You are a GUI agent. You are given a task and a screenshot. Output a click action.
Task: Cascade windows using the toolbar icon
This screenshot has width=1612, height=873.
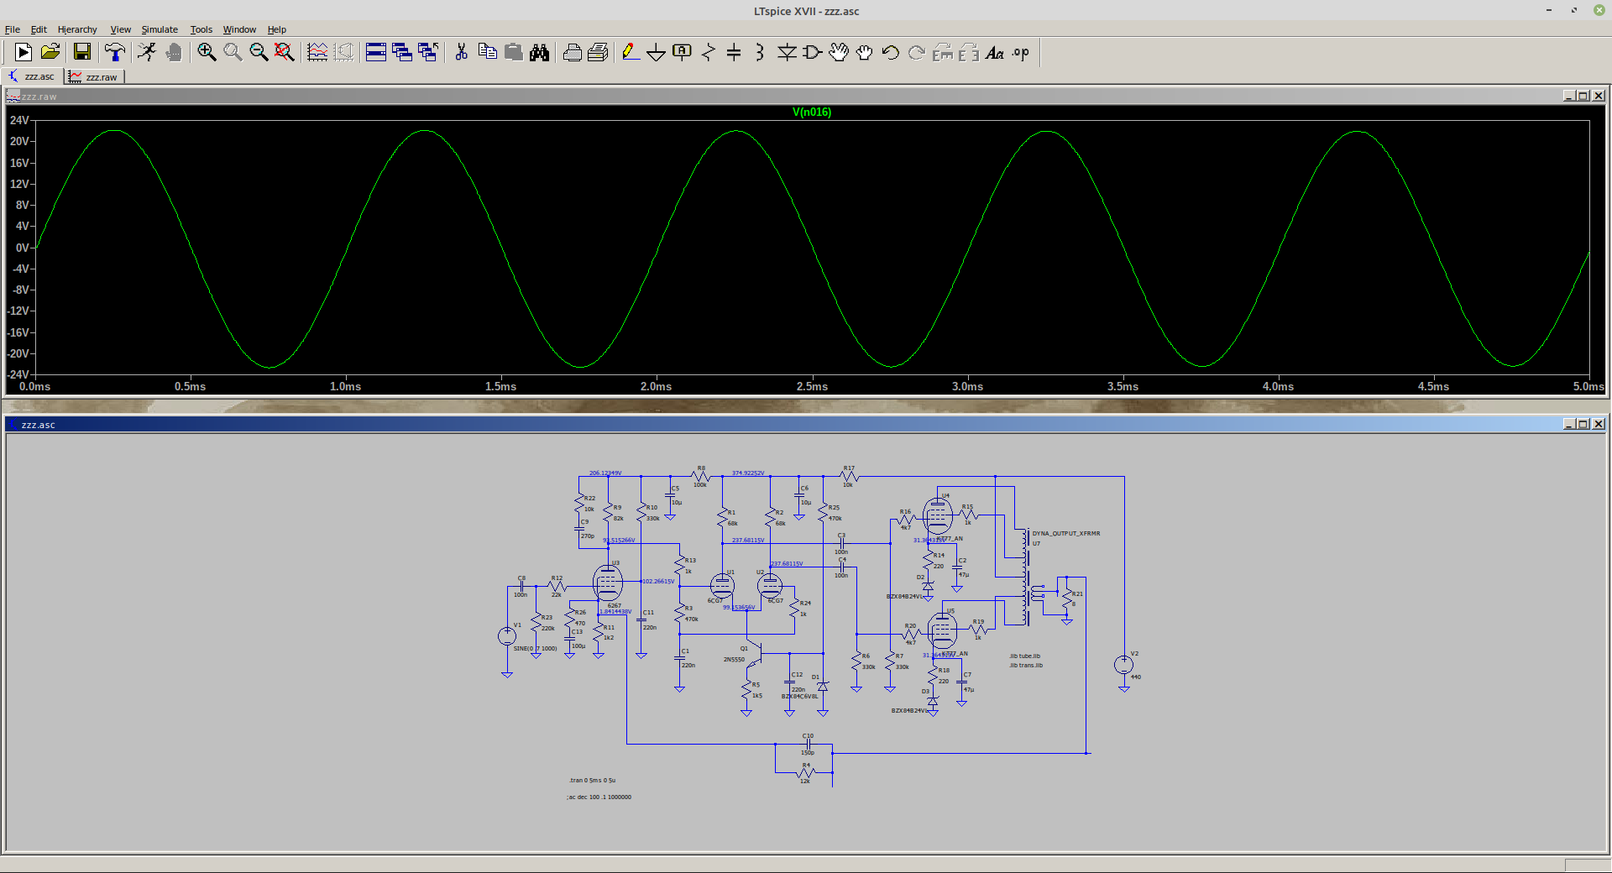pos(402,53)
